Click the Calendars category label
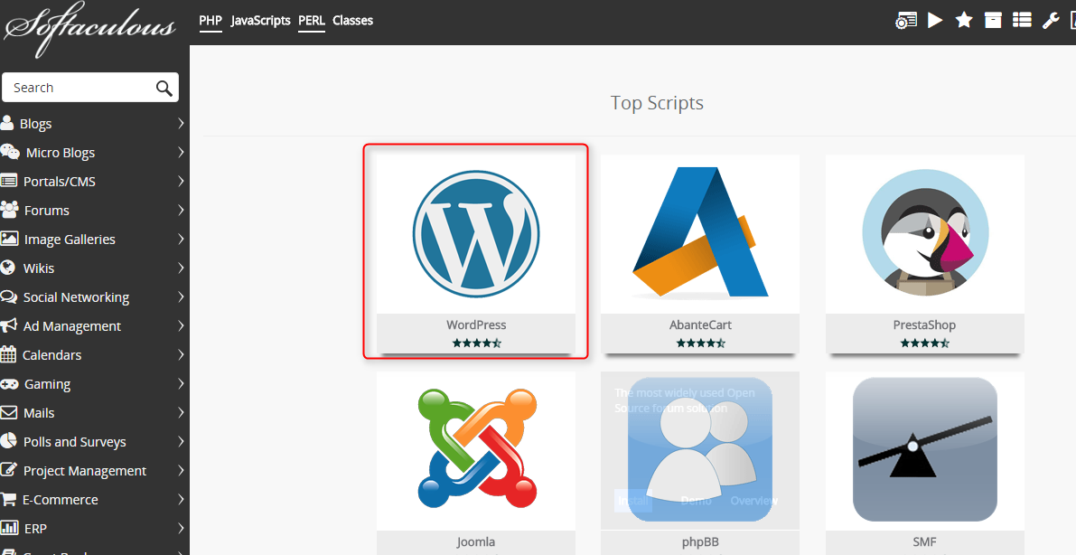The image size is (1076, 555). tap(52, 355)
